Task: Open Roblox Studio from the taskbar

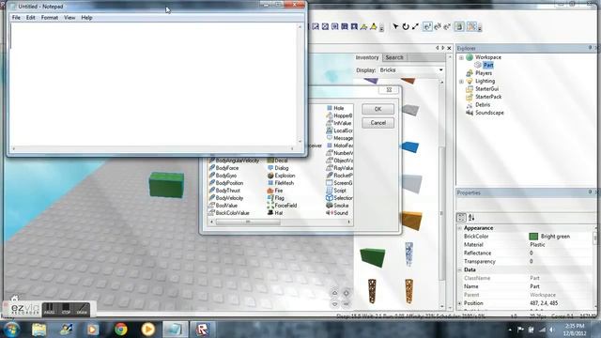Action: (203, 330)
